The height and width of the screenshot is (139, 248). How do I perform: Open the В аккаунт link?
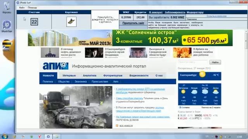tap(156, 12)
